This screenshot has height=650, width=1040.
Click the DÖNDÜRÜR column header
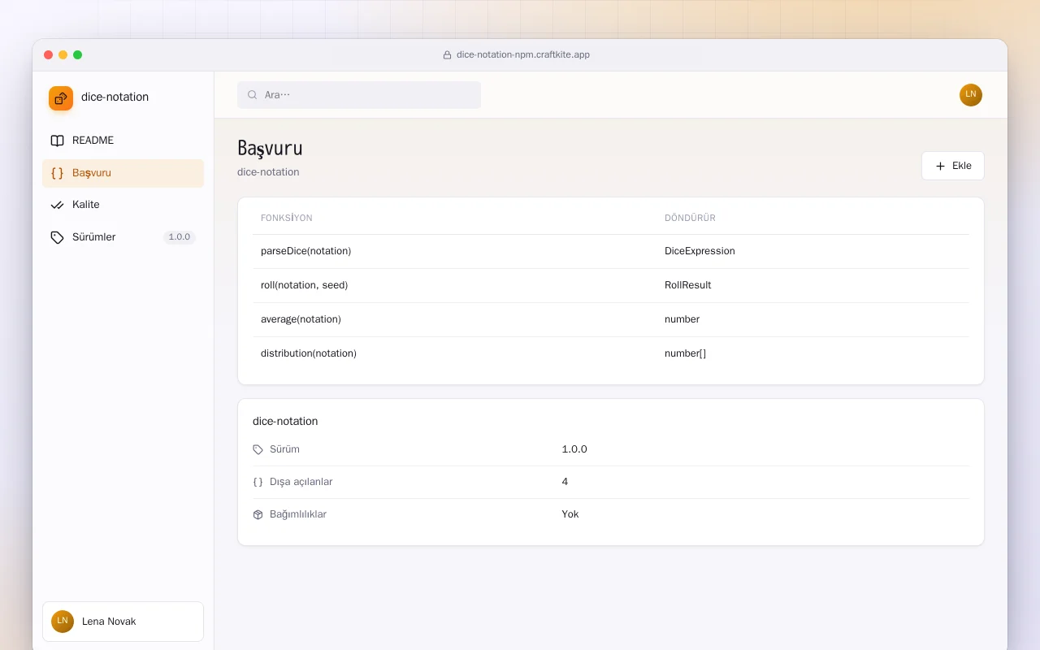click(690, 218)
